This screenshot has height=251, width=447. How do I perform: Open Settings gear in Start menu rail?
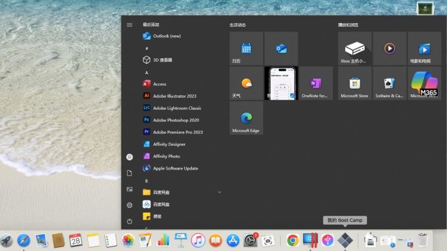[129, 205]
